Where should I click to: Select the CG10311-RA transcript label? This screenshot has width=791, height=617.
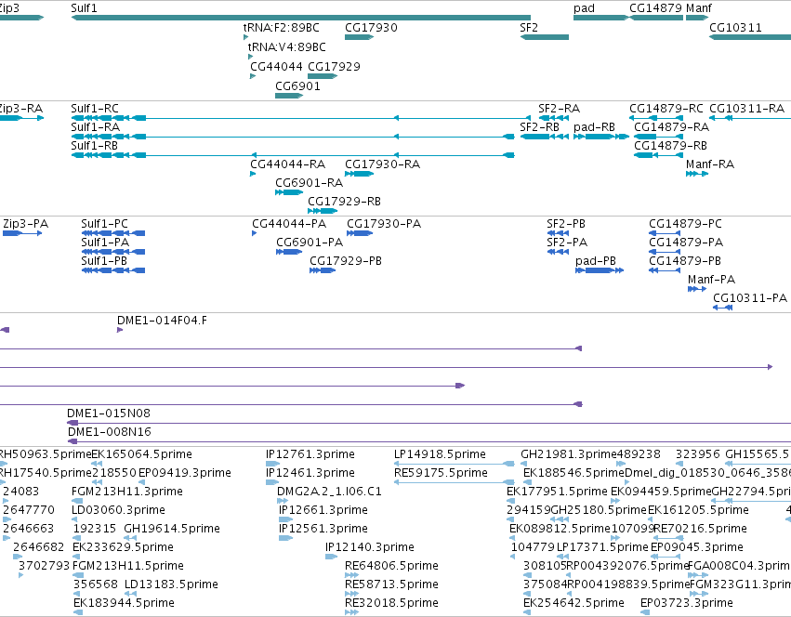pos(746,109)
